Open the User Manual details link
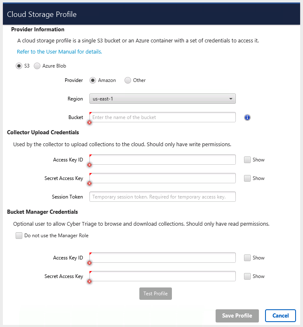Screen dimensions: 303x327 click(59, 52)
